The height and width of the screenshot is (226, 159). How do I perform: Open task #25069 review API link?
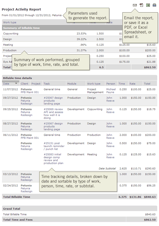click(53, 114)
